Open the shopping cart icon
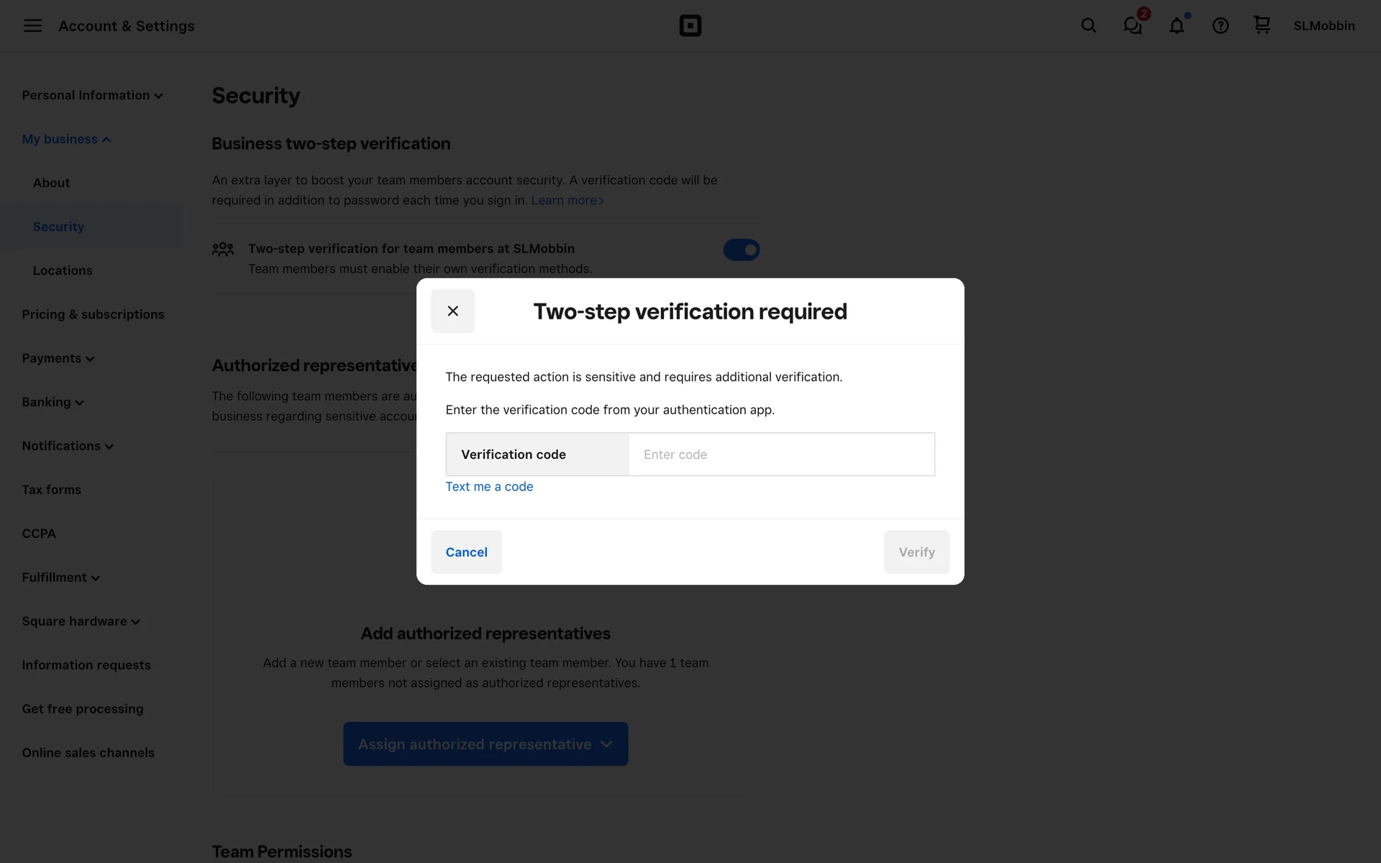 click(1262, 25)
